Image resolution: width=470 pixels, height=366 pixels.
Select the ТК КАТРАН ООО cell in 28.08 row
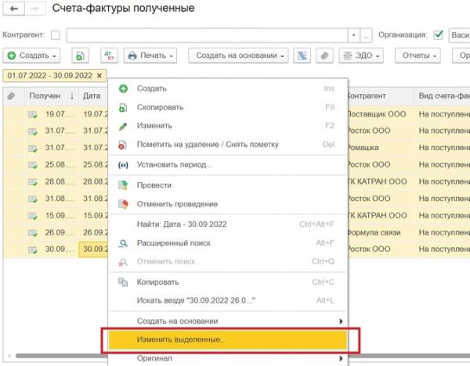point(381,181)
